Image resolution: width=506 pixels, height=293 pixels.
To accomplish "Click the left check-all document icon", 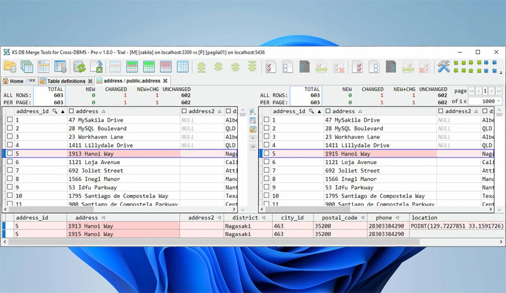I will coord(271,67).
